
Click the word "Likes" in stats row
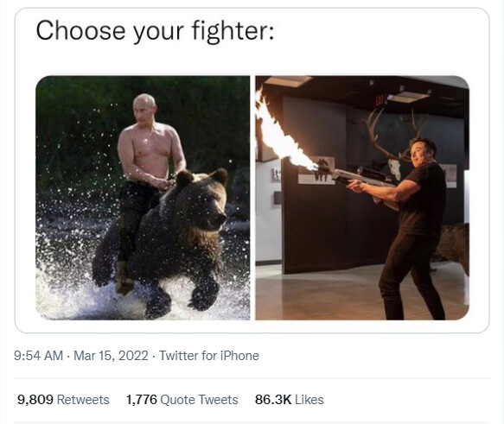coord(309,400)
